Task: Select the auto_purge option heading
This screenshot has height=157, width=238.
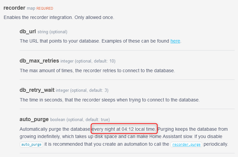Action: pos(34,119)
